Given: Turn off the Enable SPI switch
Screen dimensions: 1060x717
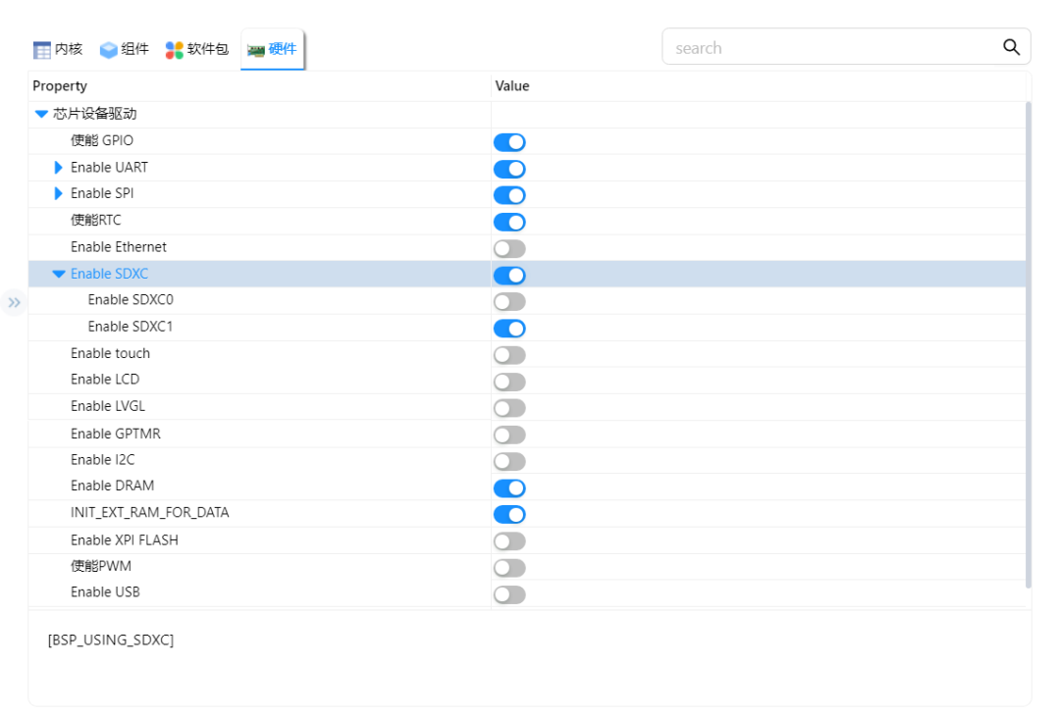Looking at the screenshot, I should 509,195.
